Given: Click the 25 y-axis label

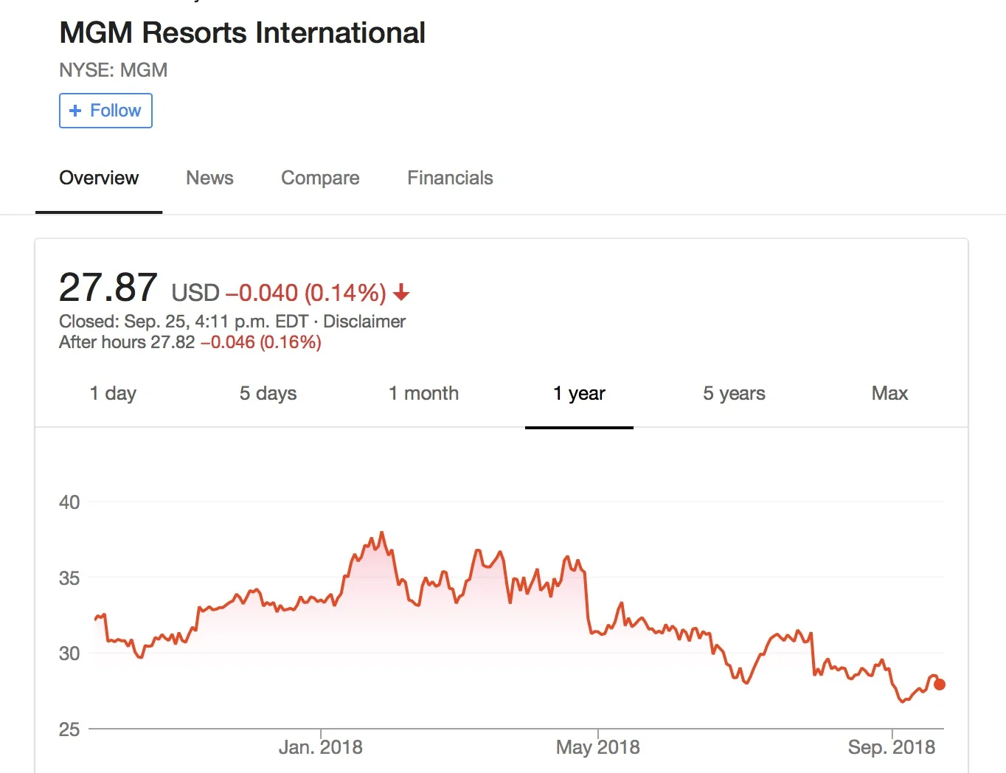Looking at the screenshot, I should point(69,729).
